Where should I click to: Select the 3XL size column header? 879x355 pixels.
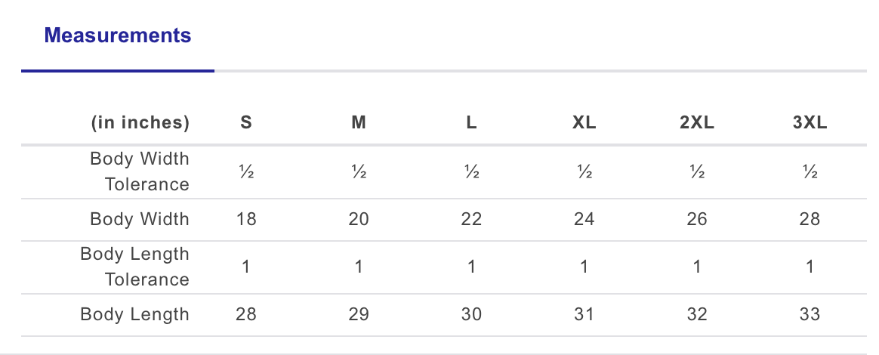(x=810, y=123)
